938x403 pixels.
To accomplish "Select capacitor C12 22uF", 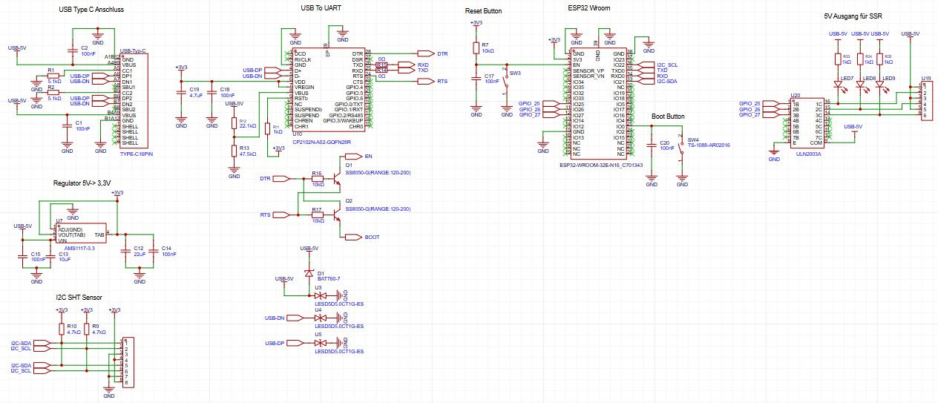I will pyautogui.click(x=122, y=252).
